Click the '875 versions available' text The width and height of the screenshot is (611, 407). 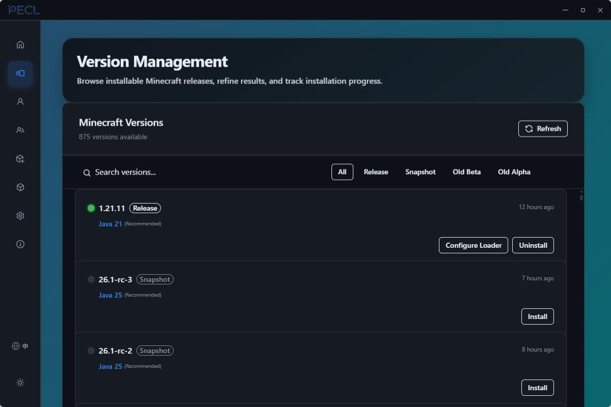113,137
